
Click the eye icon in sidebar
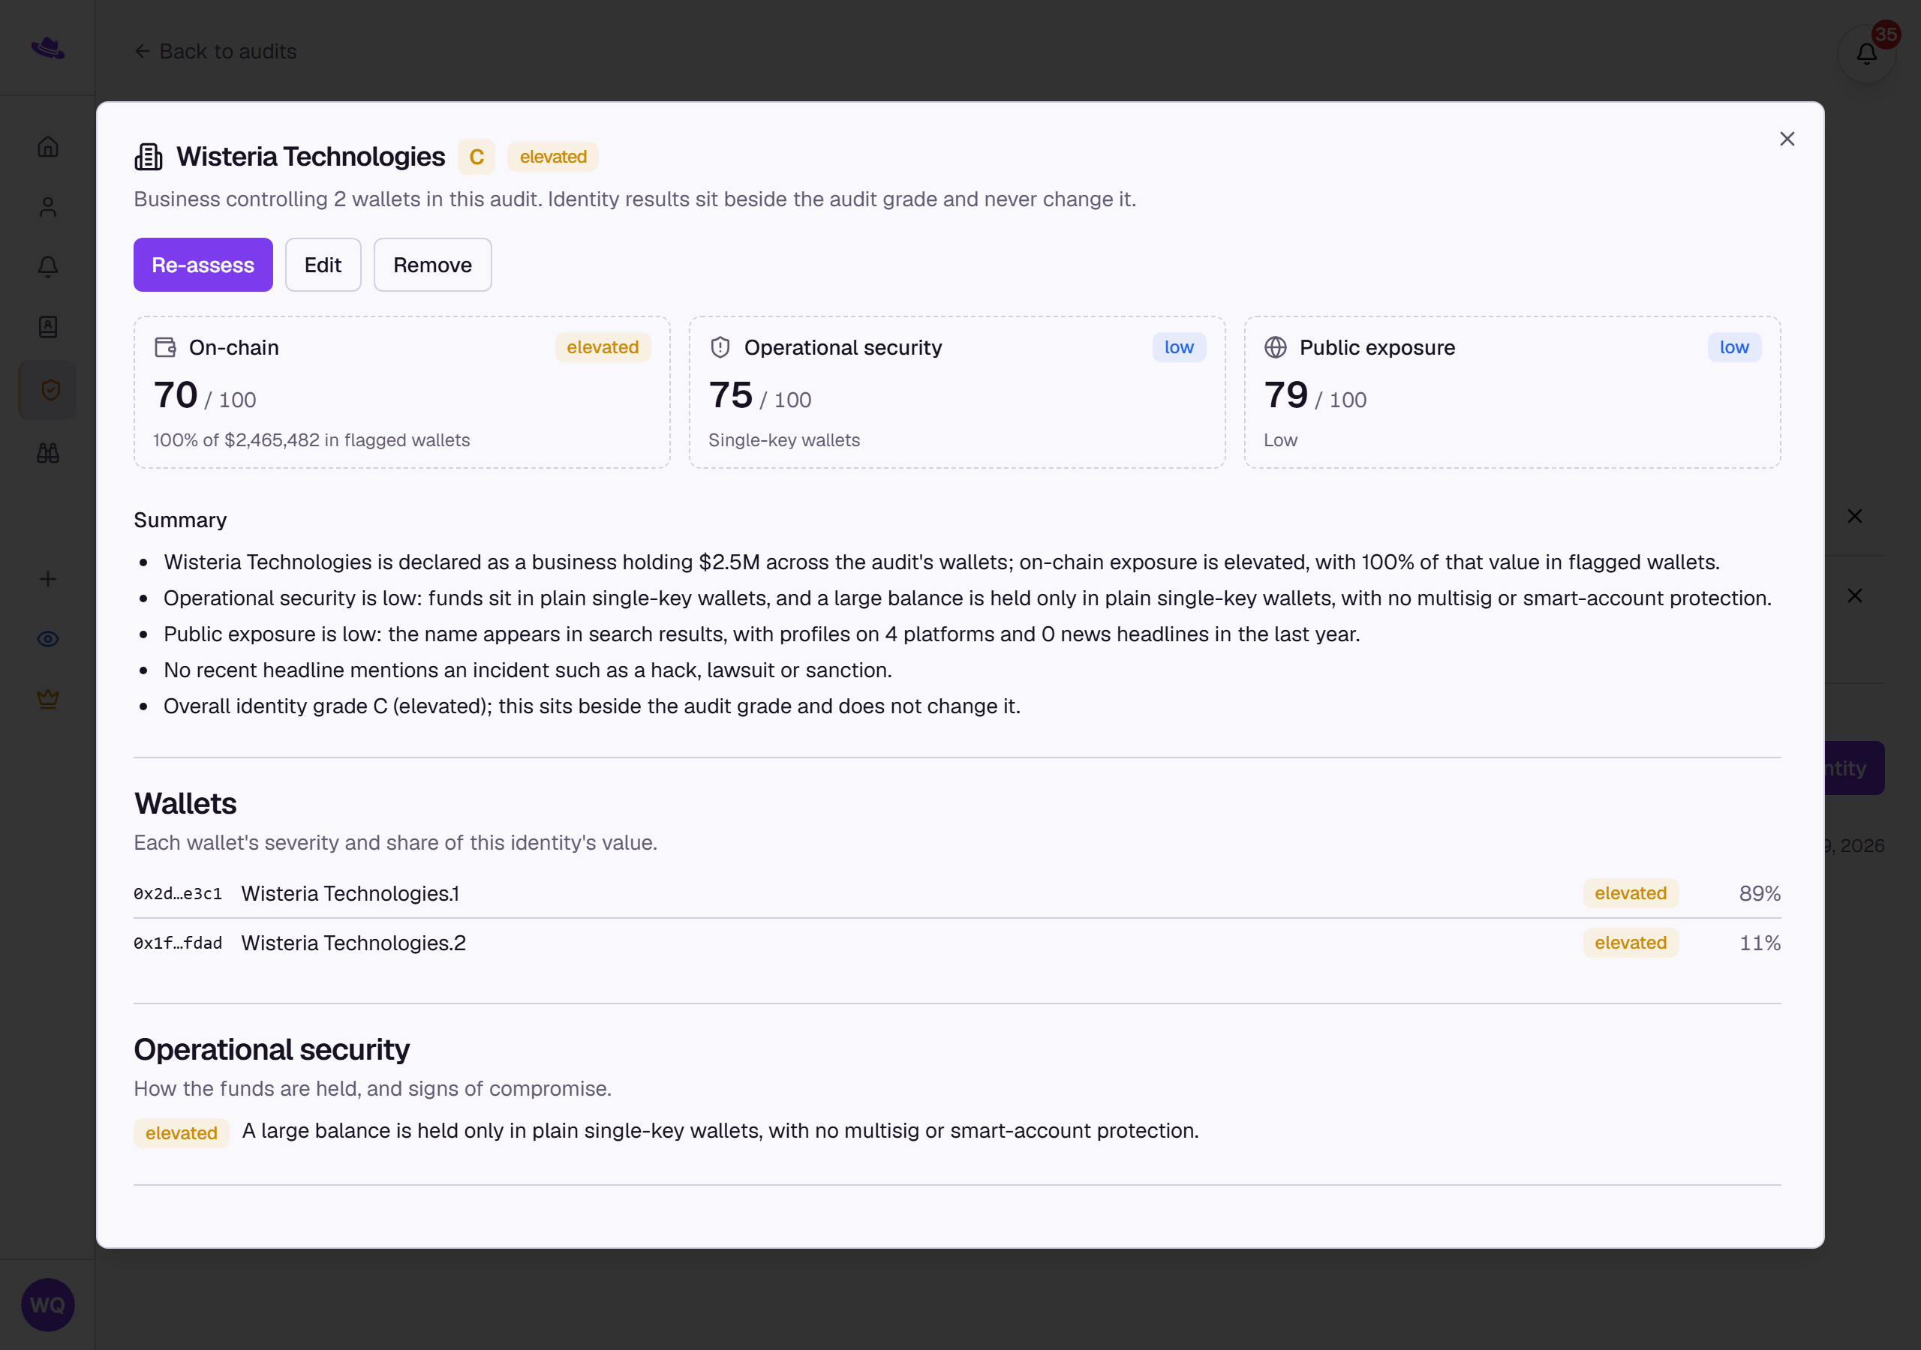coord(48,639)
